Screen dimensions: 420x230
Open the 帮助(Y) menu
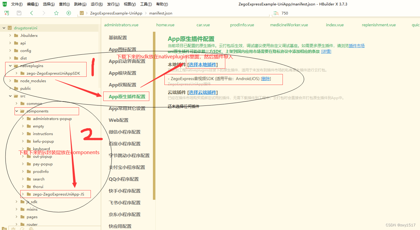click(x=162, y=4)
